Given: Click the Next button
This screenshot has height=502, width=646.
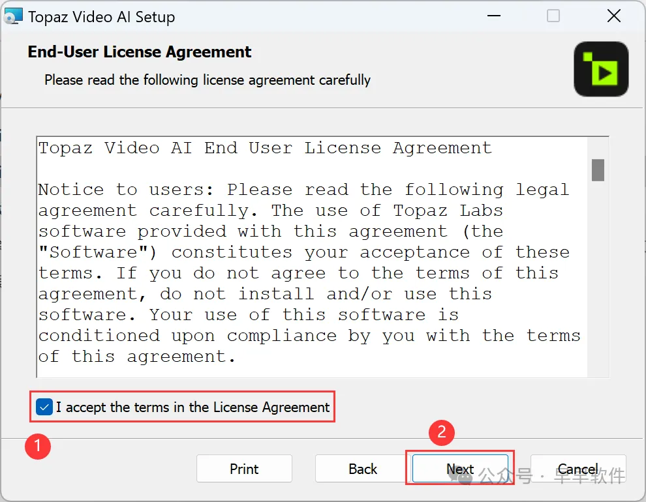Looking at the screenshot, I should (460, 468).
